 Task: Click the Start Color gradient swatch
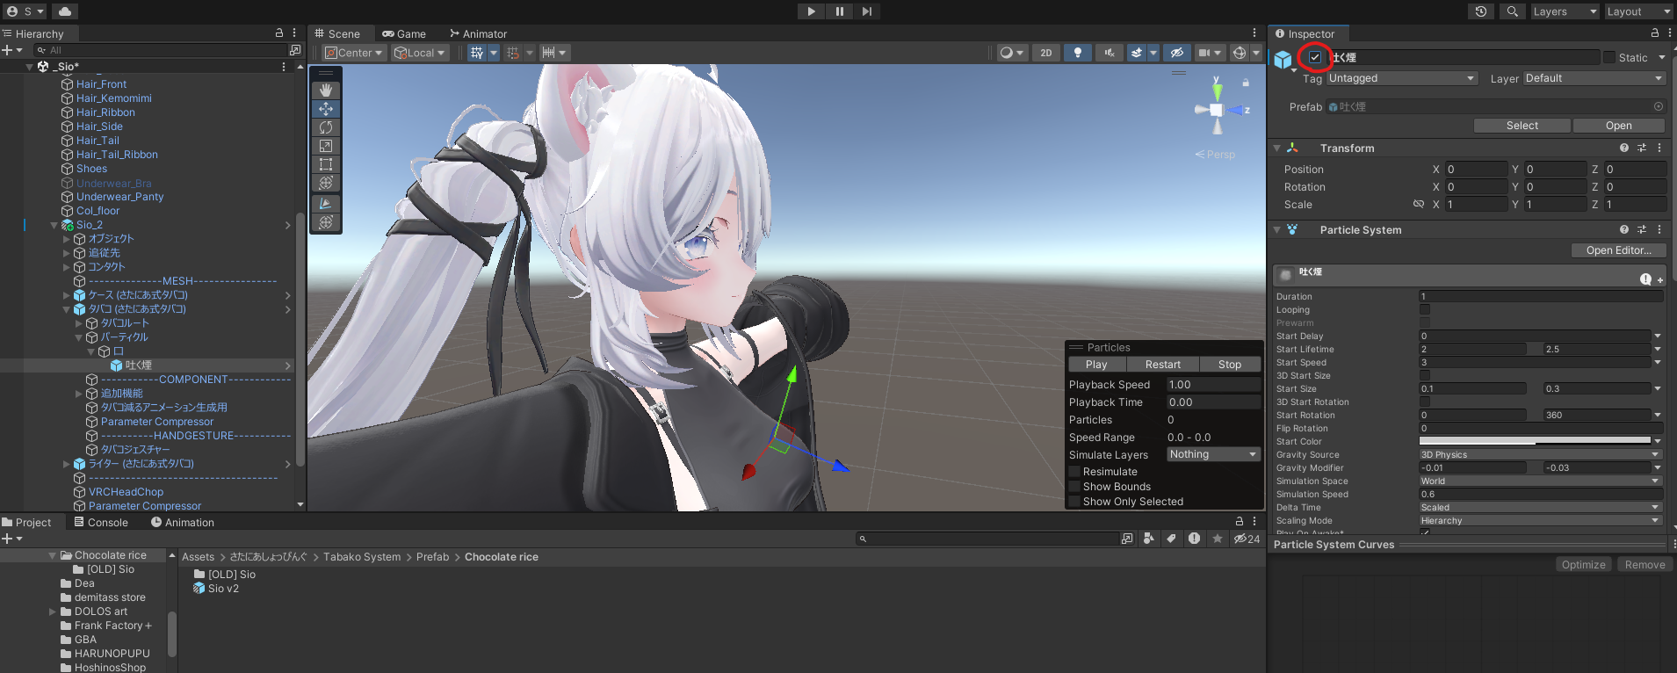click(x=1535, y=441)
